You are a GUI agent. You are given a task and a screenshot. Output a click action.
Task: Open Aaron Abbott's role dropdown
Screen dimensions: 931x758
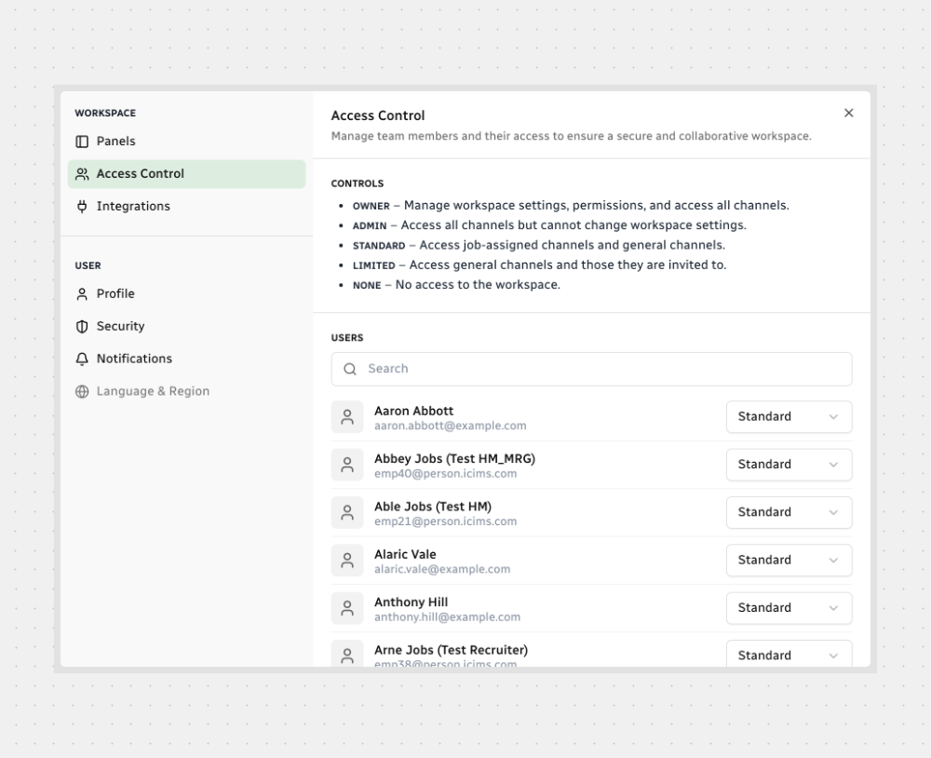click(x=789, y=417)
